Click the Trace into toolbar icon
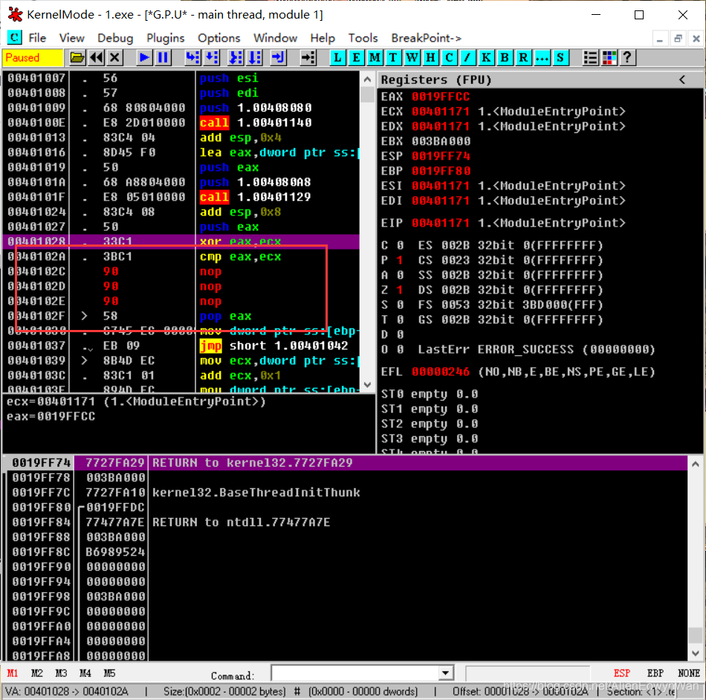Screen dimensions: 706x700 (236, 58)
